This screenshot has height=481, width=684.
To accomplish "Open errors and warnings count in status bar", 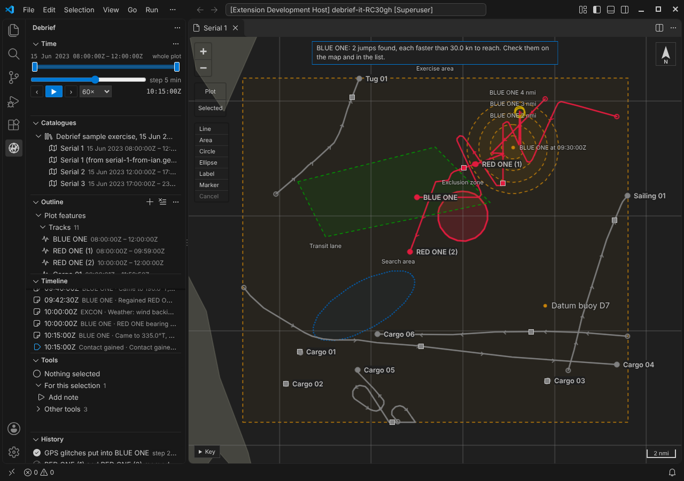I will coord(39,472).
